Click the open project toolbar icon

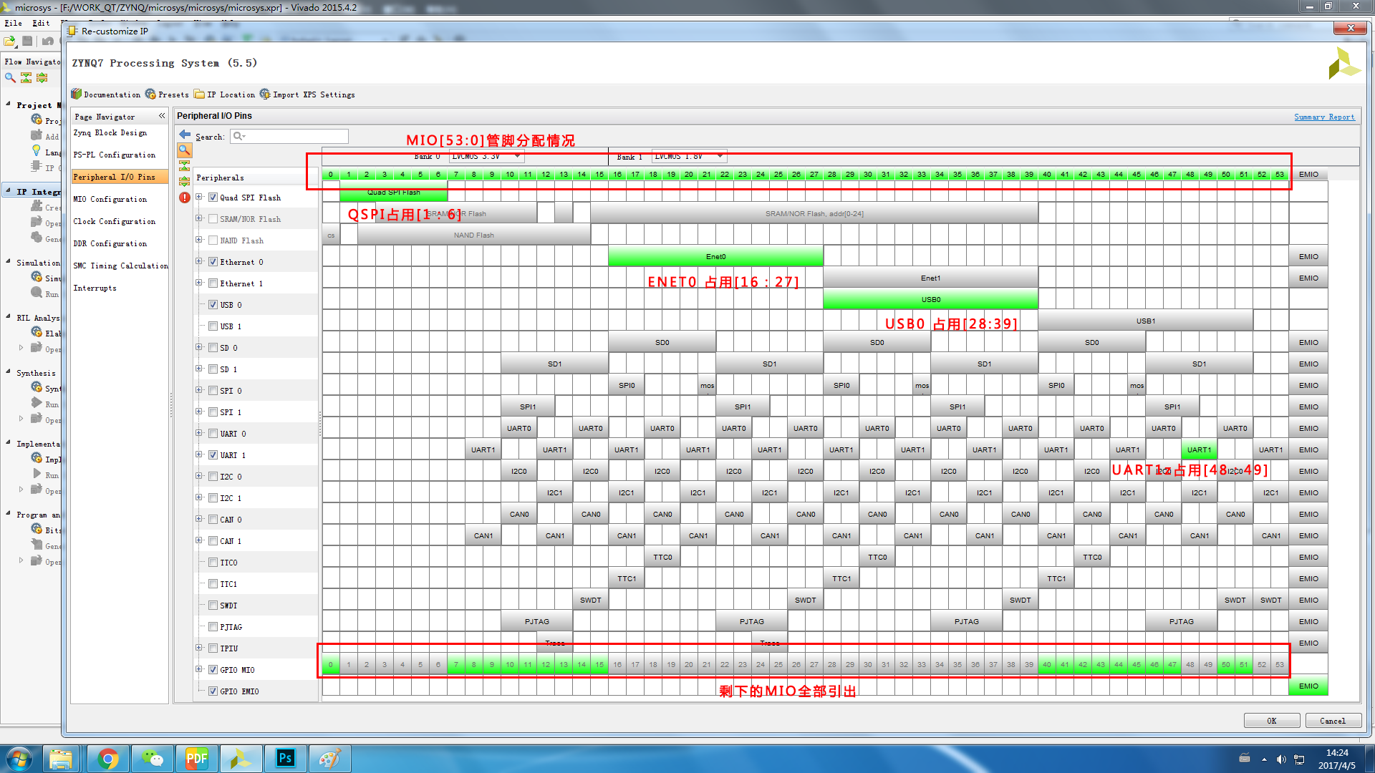click(x=10, y=42)
